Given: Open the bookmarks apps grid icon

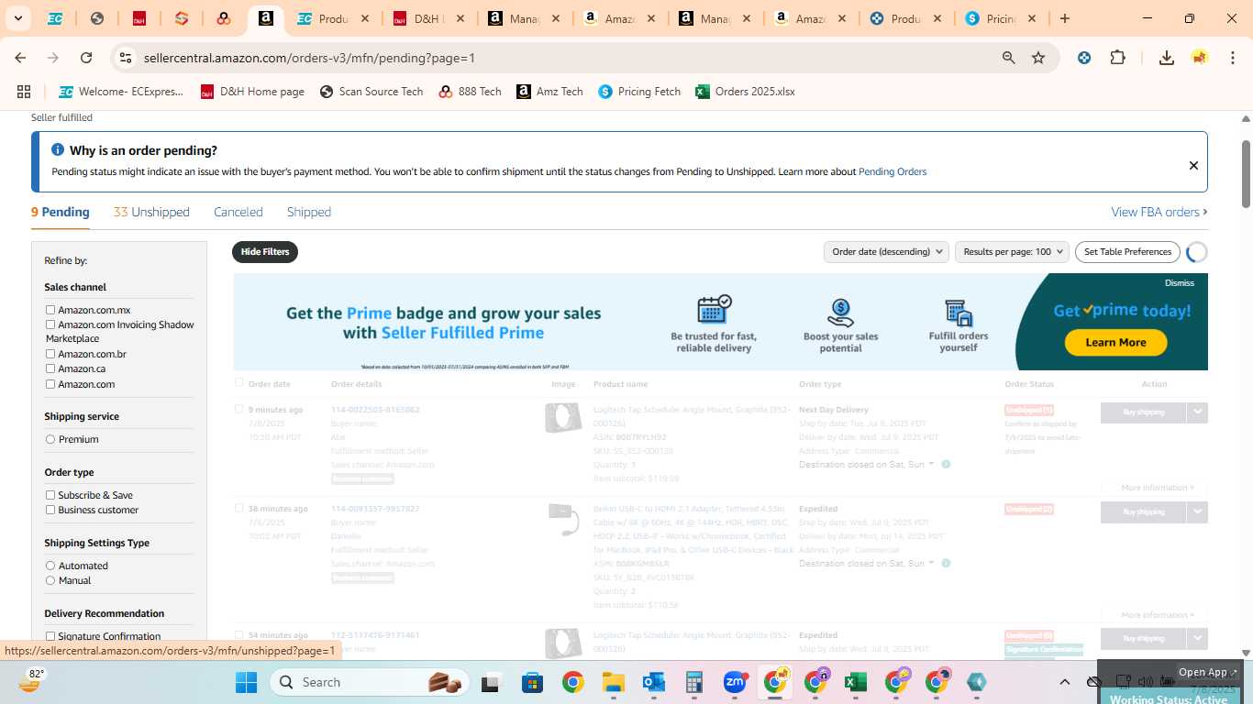Looking at the screenshot, I should pos(24,92).
